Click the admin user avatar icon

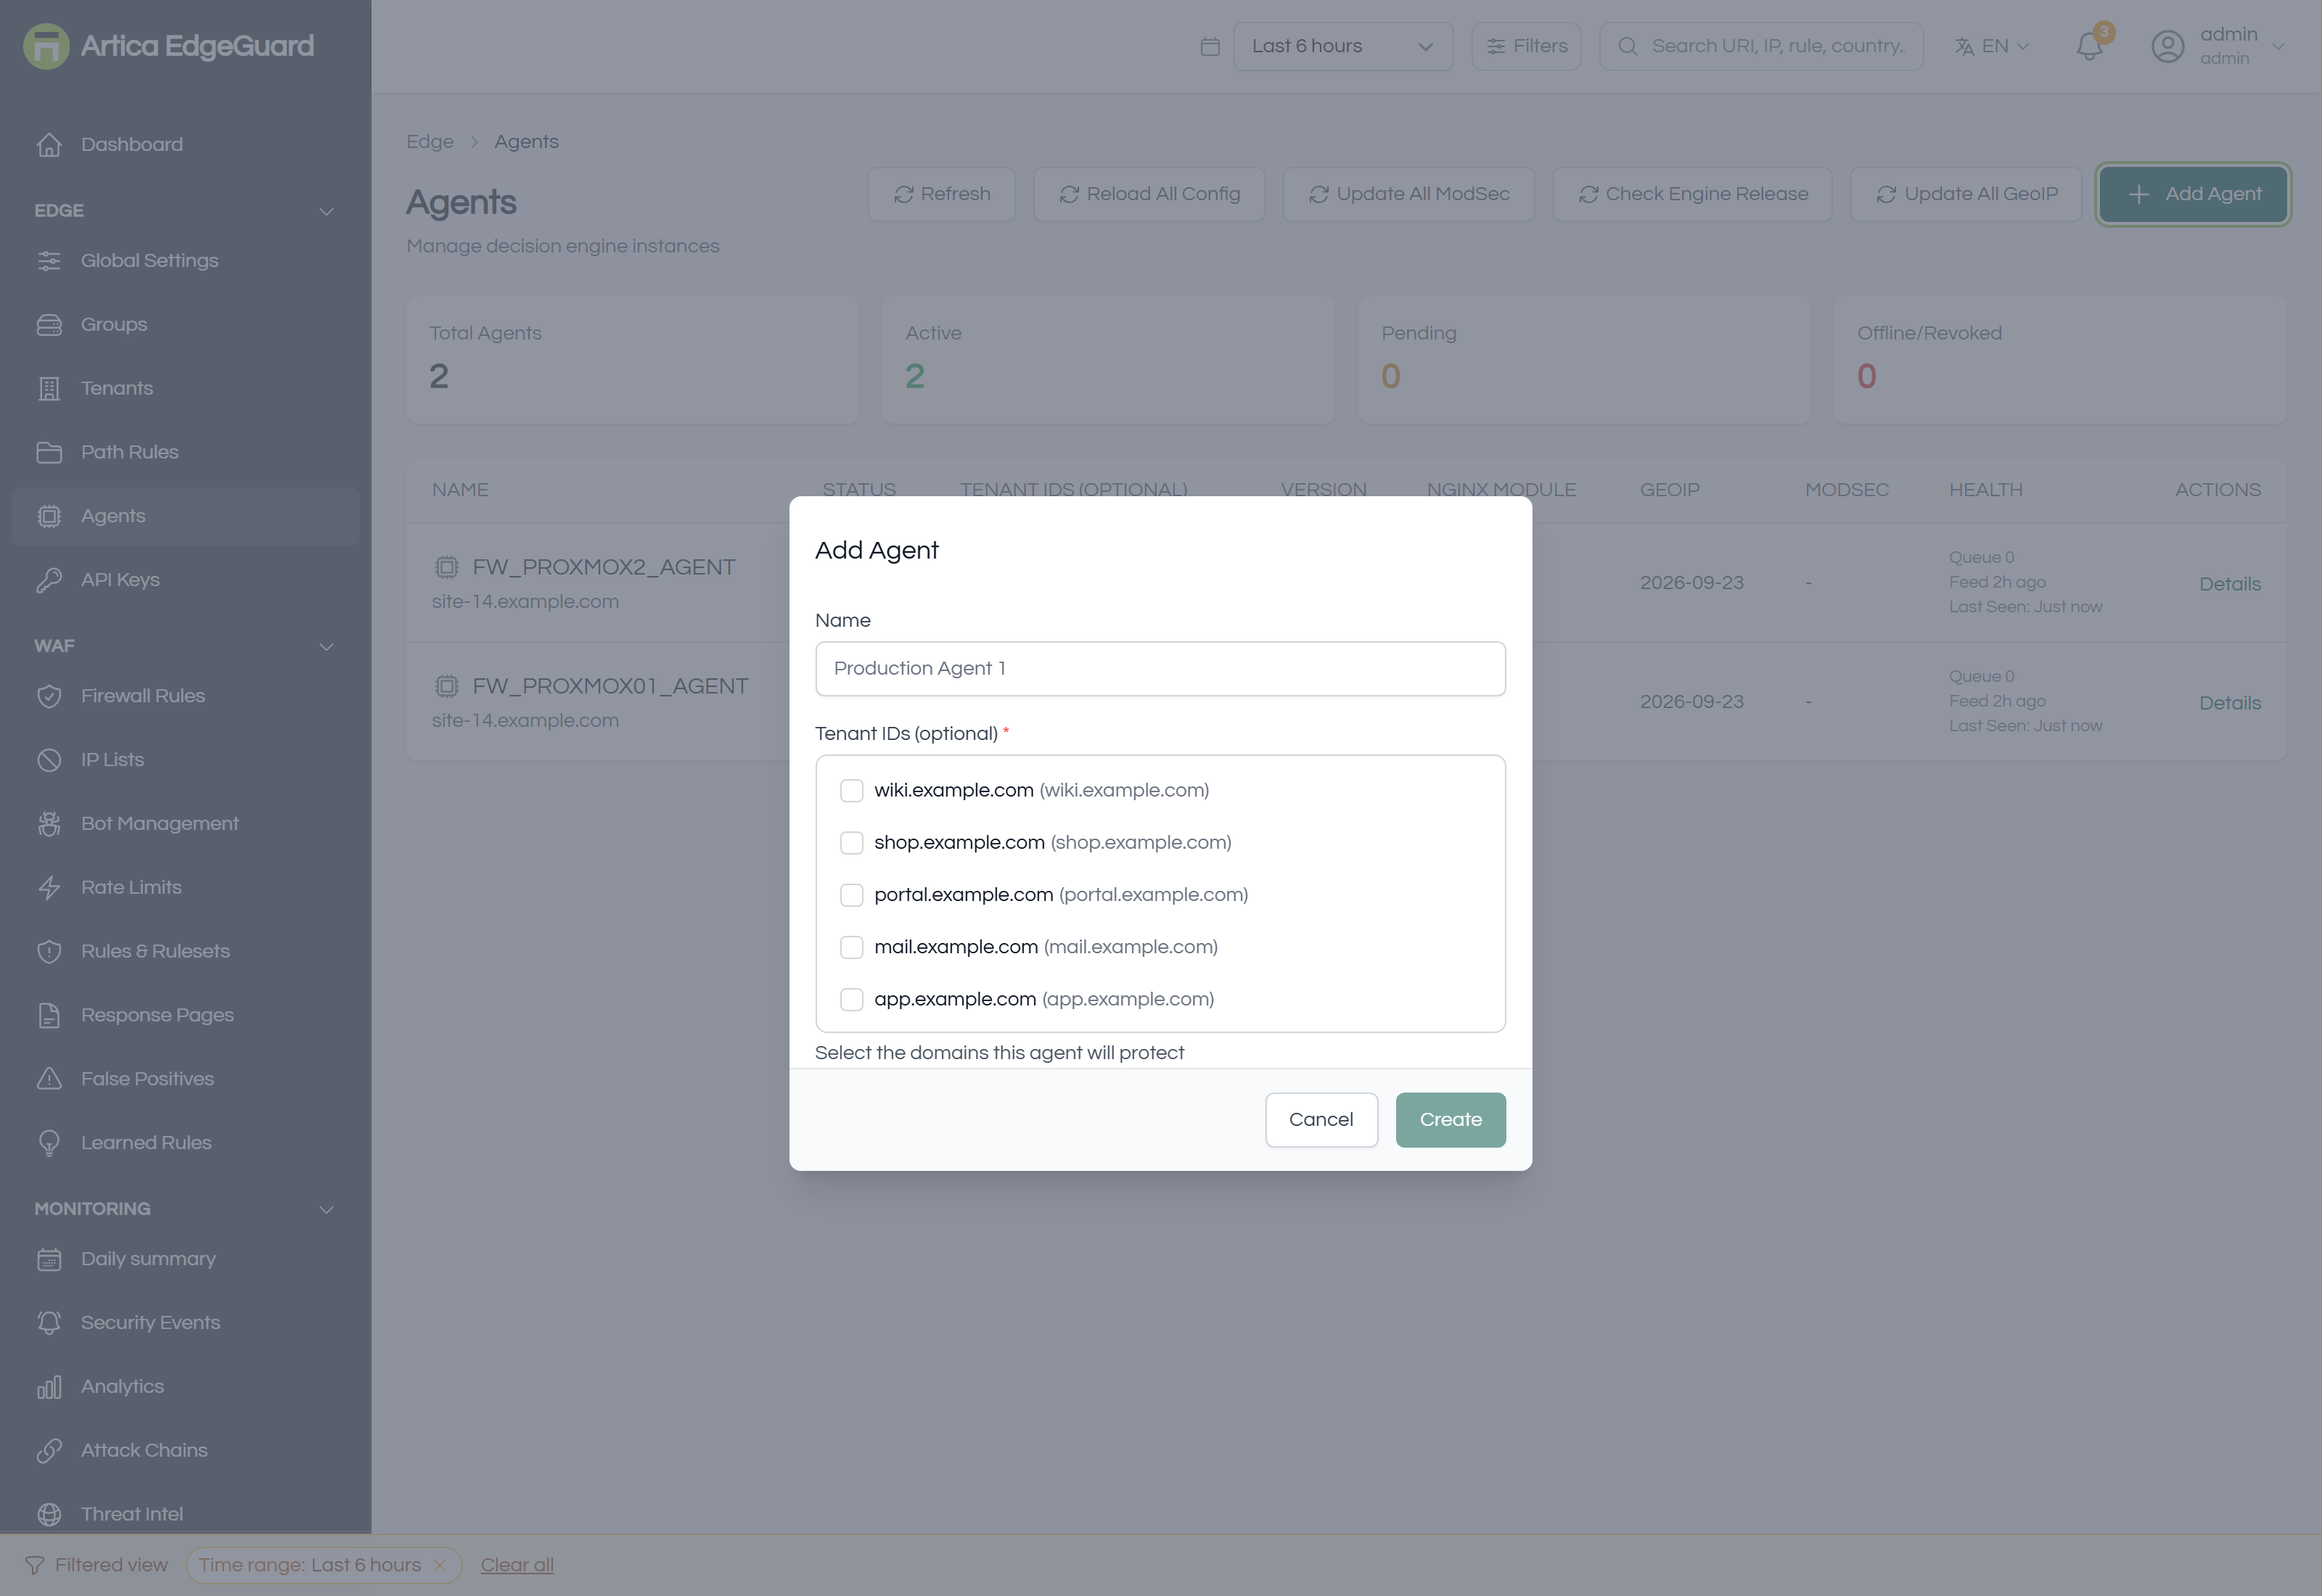(x=2167, y=46)
